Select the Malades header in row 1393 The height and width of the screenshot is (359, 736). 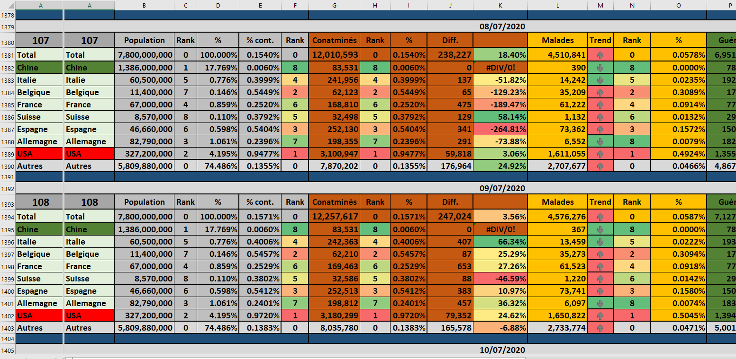[x=557, y=202]
